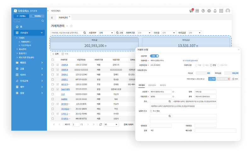The height and width of the screenshot is (153, 249).
Task: Click the 등록 add button
Action: pyautogui.click(x=55, y=54)
